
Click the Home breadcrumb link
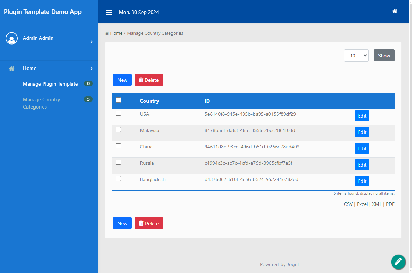click(x=116, y=33)
